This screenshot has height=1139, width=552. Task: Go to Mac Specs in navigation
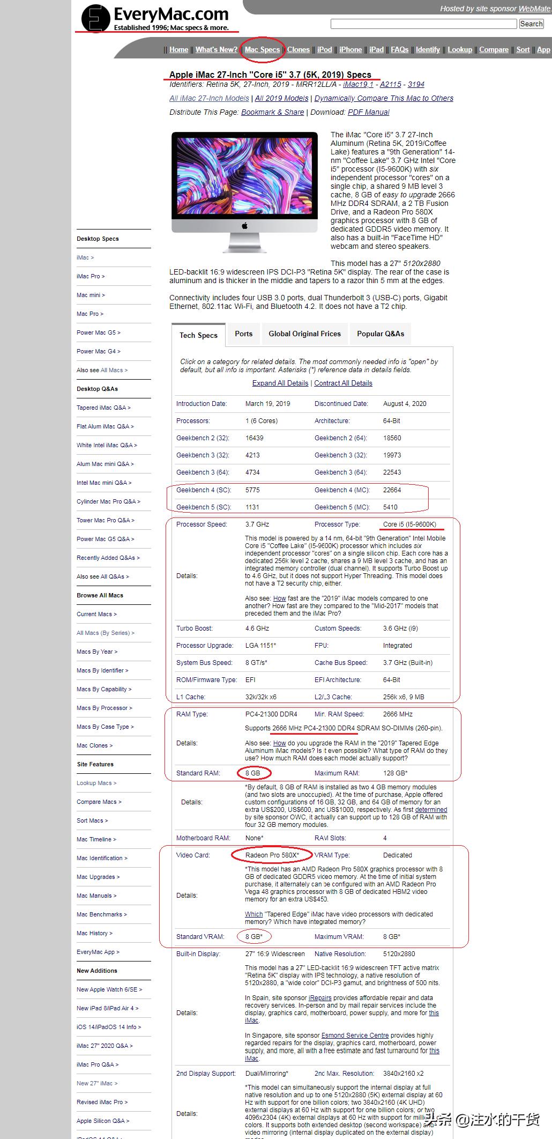point(262,49)
